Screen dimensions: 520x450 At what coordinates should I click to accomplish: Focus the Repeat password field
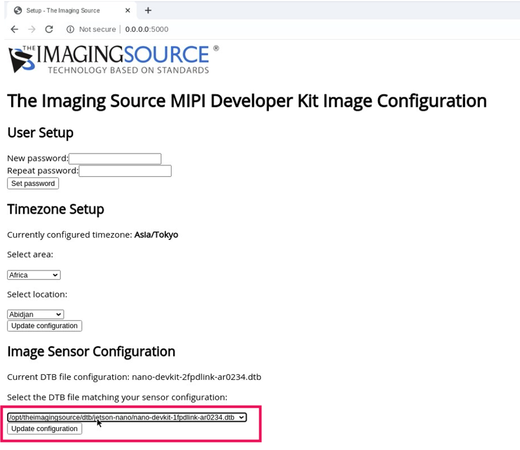point(125,171)
